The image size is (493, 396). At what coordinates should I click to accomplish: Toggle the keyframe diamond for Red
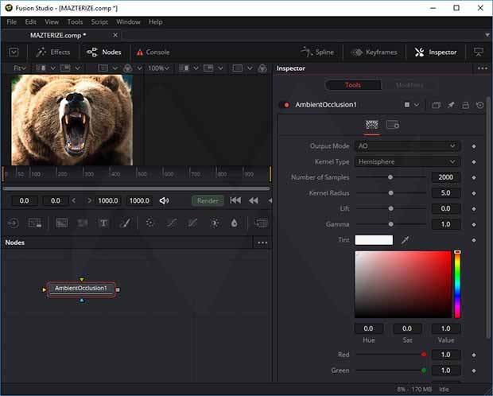[x=474, y=355]
